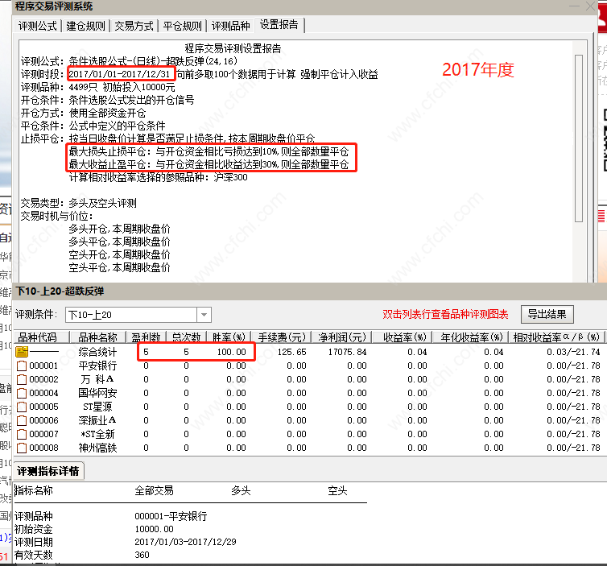607x566 pixels.
Task: Select the 深振业A row
Action: (310, 420)
